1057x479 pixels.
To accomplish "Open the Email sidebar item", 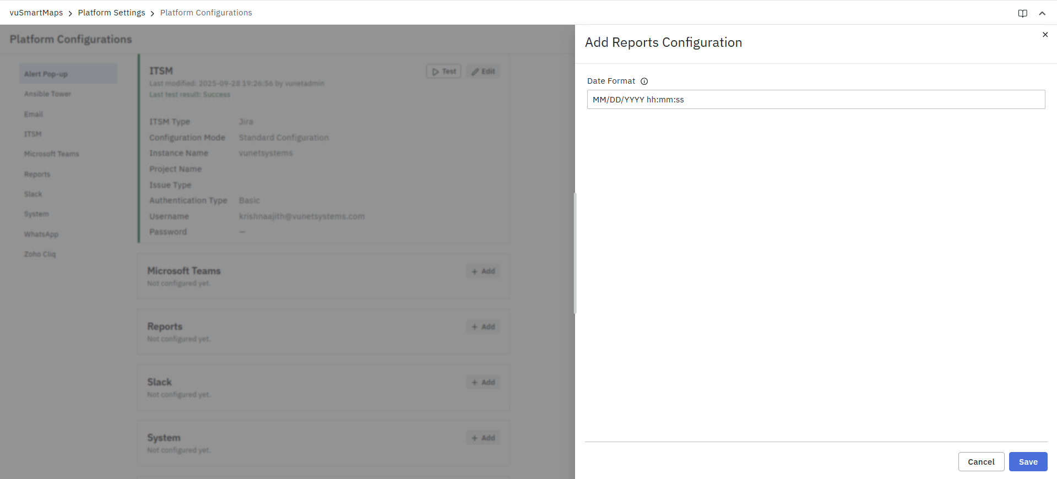I will tap(34, 115).
